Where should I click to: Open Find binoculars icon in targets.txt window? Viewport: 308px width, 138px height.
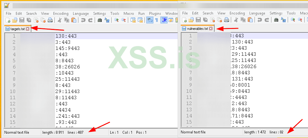[100, 20]
